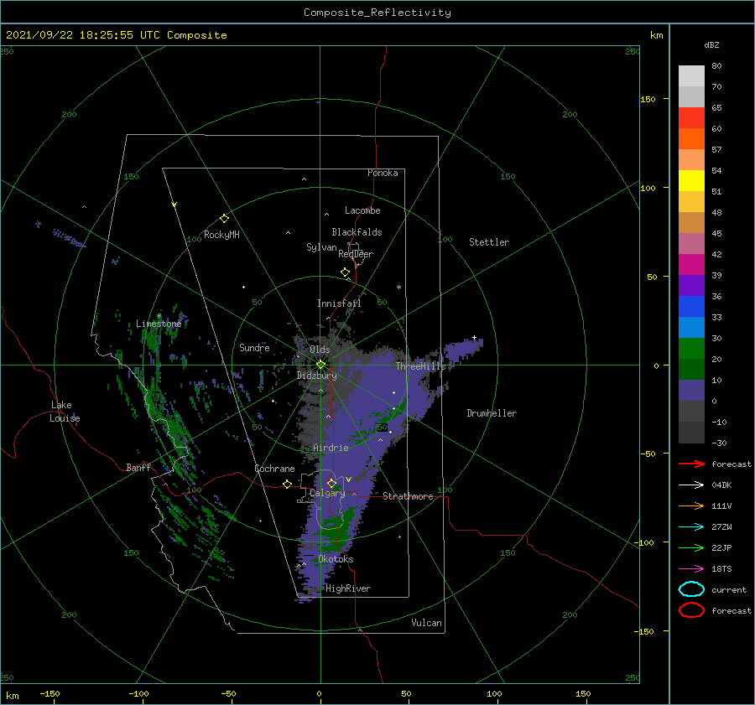Screen dimensions: 755x705
Task: Click the km unit label above the right axis
Action: (656, 35)
